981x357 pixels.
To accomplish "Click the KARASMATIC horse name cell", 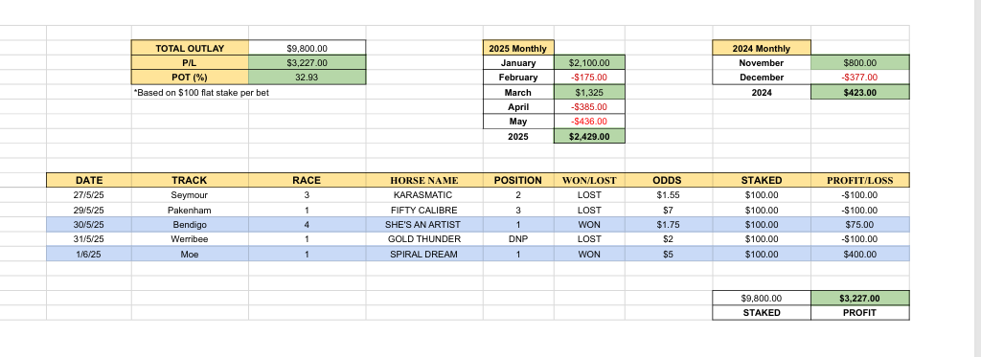I will (x=424, y=195).
